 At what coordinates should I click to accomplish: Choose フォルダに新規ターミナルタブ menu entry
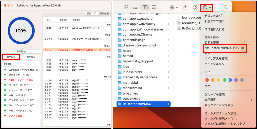tap(225, 124)
